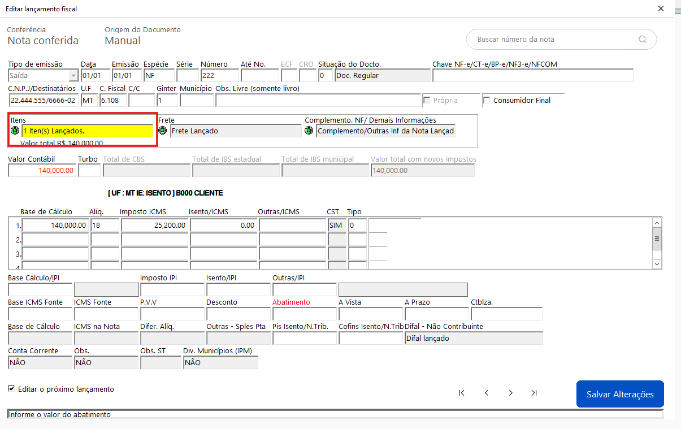Select the U.F field showing MT
Screen dimensions: 681x429
tap(89, 100)
